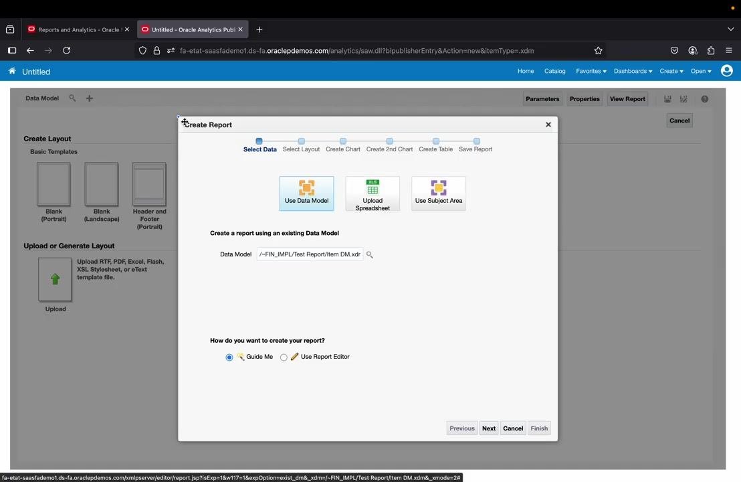The height and width of the screenshot is (482, 741).
Task: Expand the Create dropdown menu
Action: tap(671, 71)
